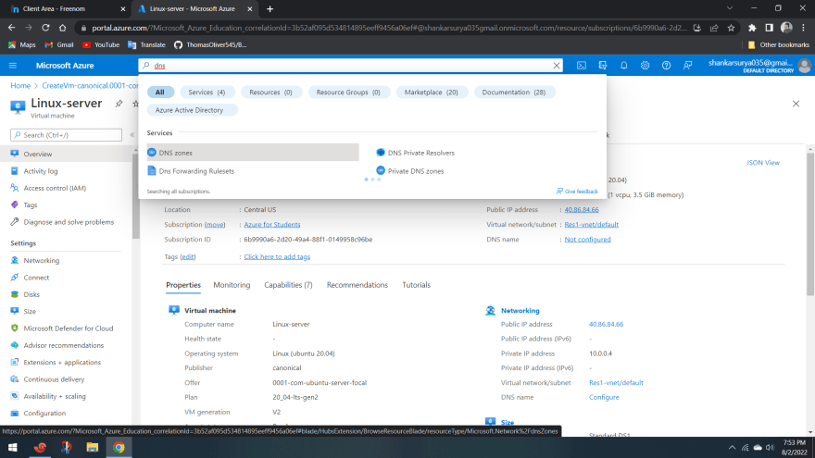Open Azure for Students subscription link
This screenshot has height=458, width=815.
tap(272, 224)
